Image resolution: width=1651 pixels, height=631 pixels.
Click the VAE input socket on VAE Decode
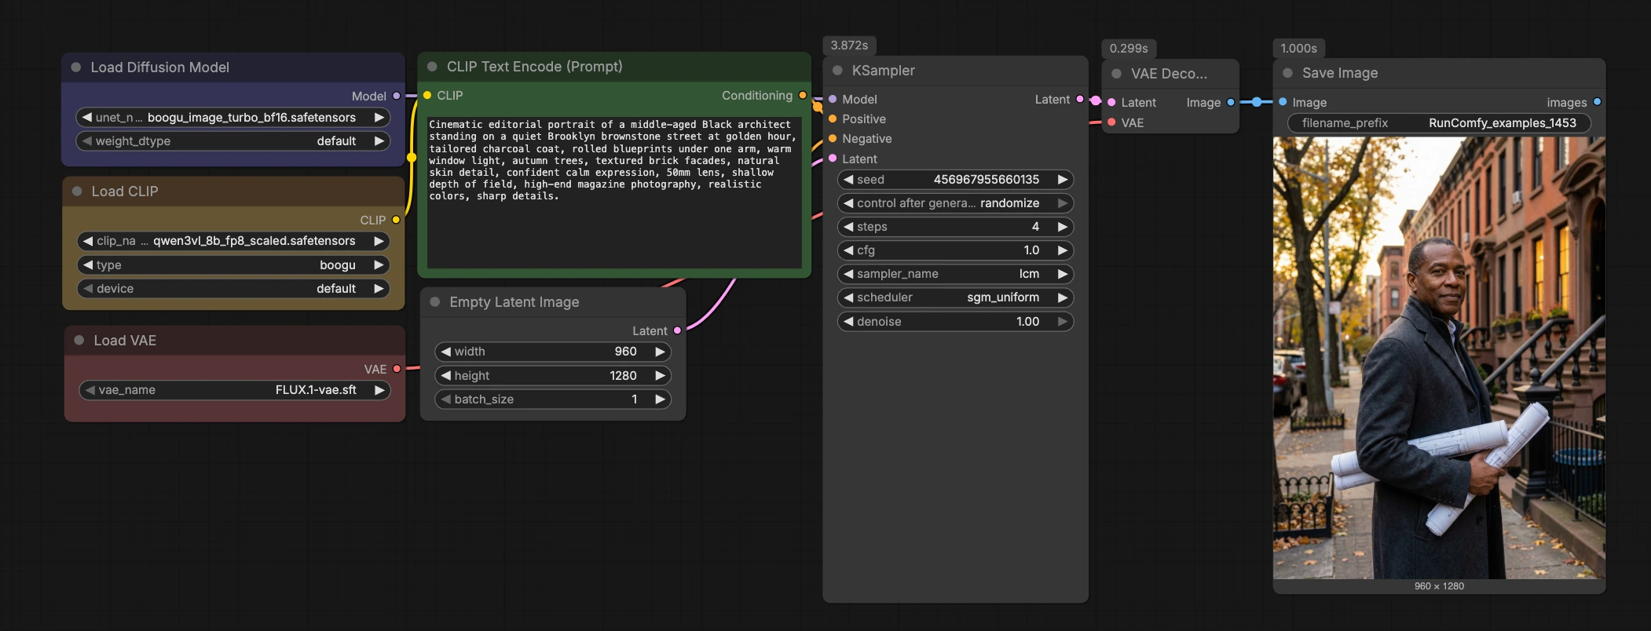pos(1111,122)
